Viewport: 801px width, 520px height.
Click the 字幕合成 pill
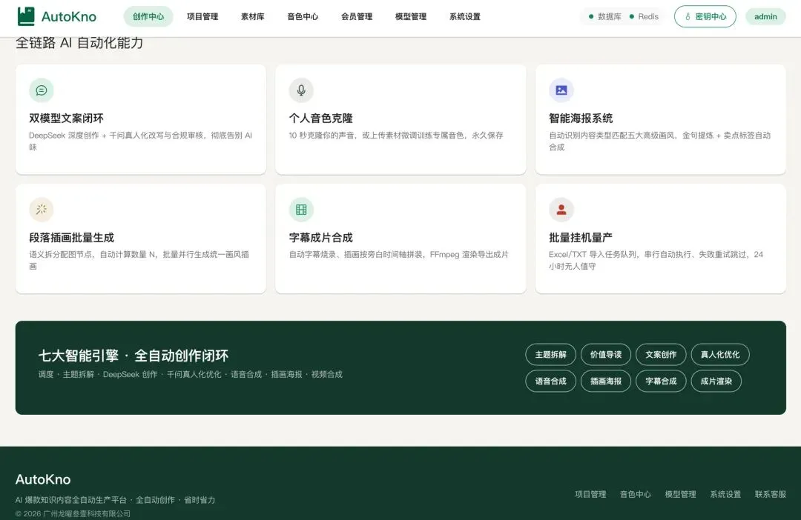[x=661, y=381]
